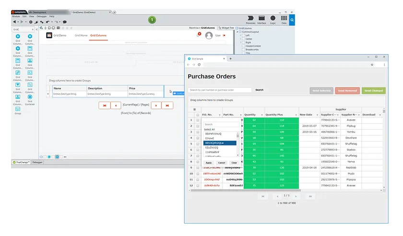This screenshot has height=236, width=403.
Task: Open the Data layer
Action: coord(284,19)
